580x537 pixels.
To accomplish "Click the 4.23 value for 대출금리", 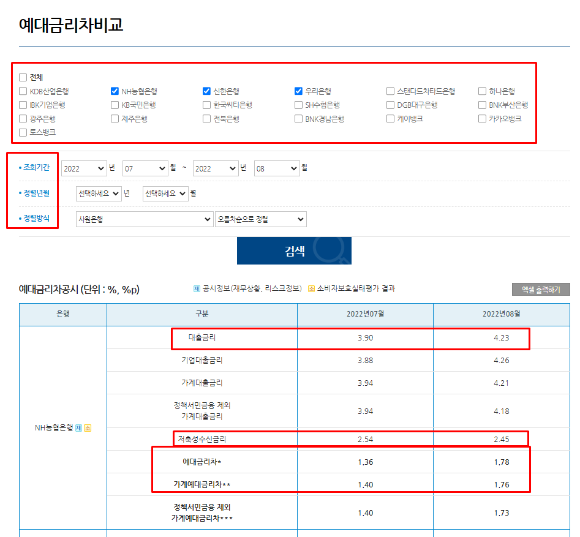I will 501,337.
